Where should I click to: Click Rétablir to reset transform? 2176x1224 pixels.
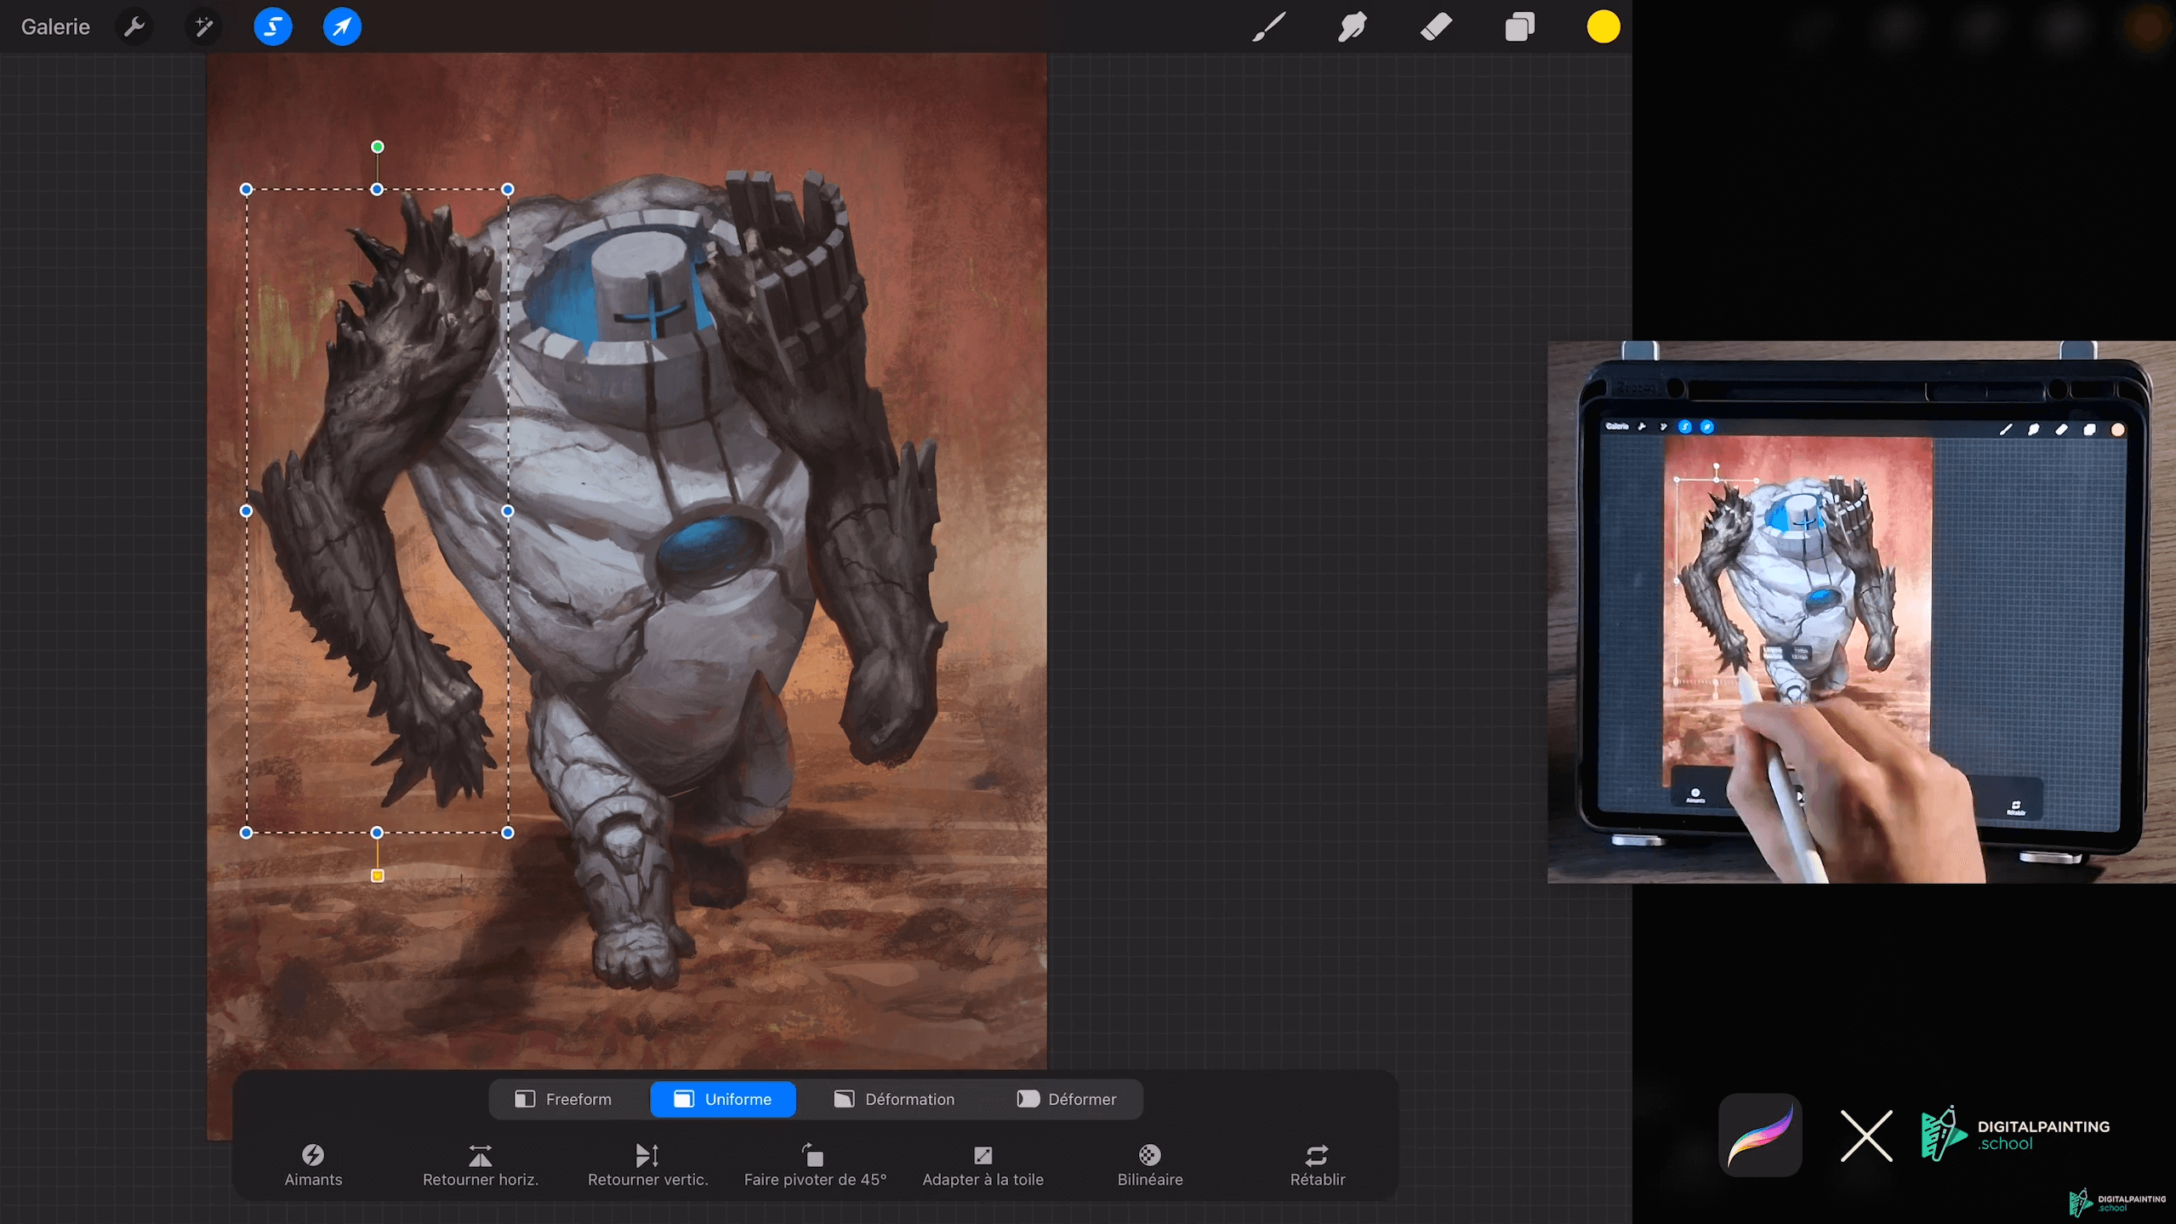click(1317, 1164)
